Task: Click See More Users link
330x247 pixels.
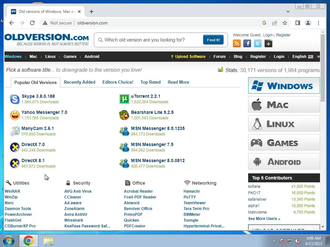Action: (x=264, y=219)
